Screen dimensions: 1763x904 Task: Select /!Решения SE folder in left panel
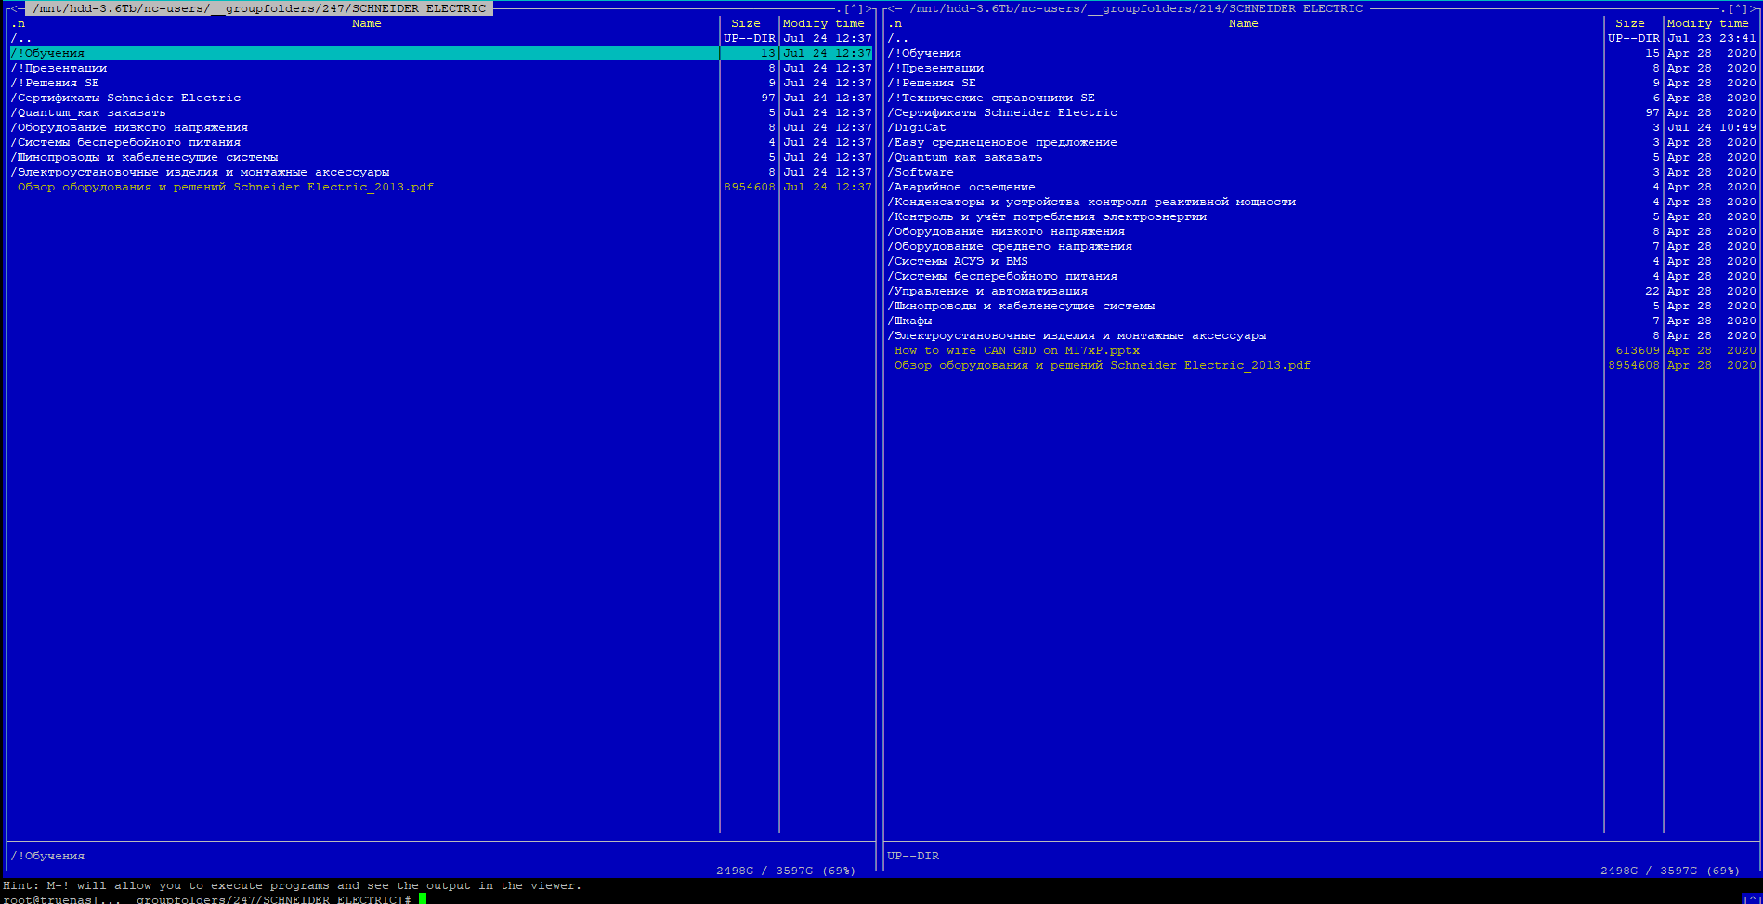(x=441, y=83)
